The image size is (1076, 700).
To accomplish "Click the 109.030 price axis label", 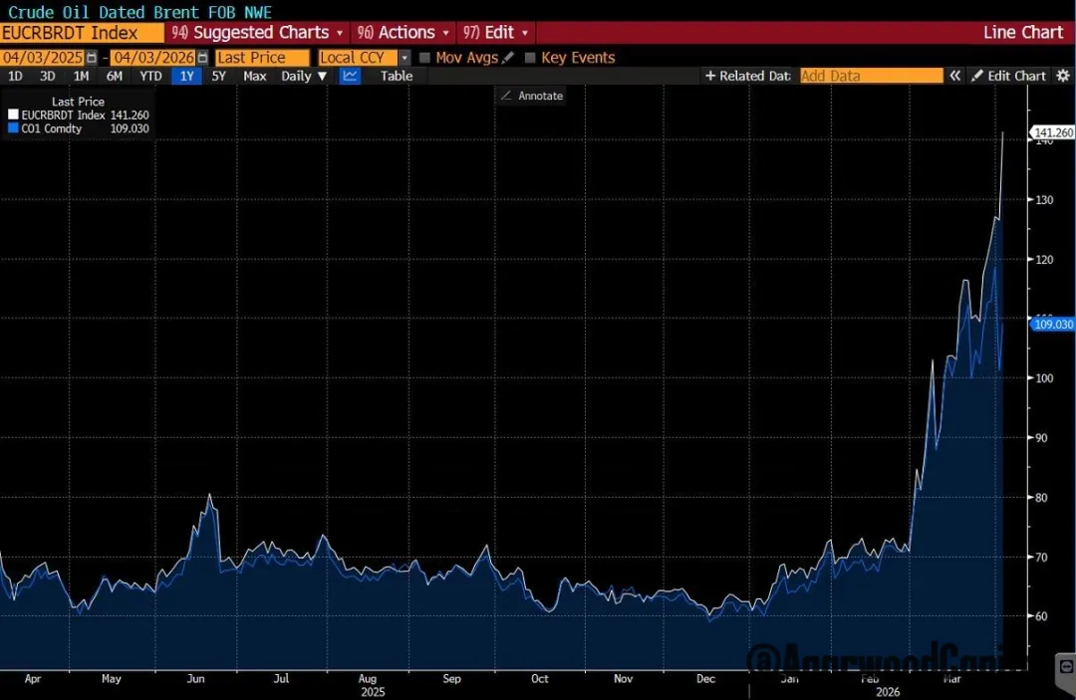I will click(1053, 325).
